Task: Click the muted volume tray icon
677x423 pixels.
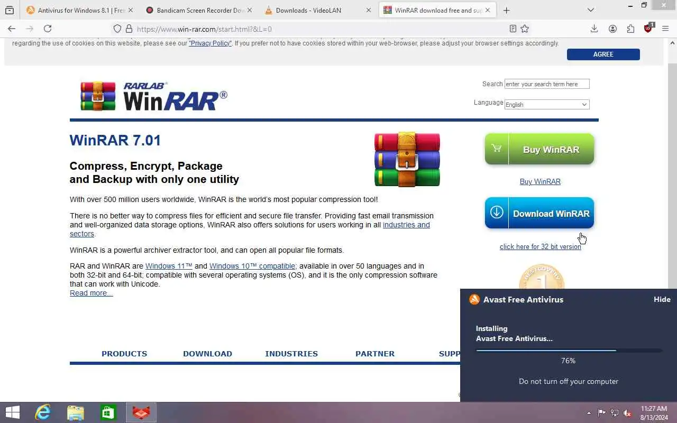Action: pos(627,413)
